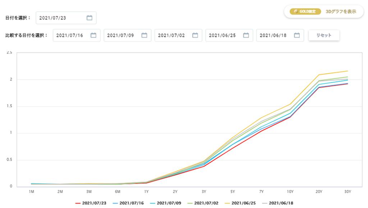Select the 2021/07/02 comparison date field
Image resolution: width=368 pixels, height=208 pixels.
pos(178,36)
